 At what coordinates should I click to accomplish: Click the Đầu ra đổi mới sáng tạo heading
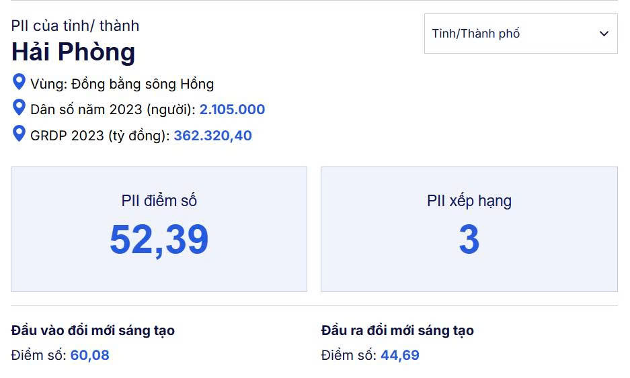[x=397, y=330]
